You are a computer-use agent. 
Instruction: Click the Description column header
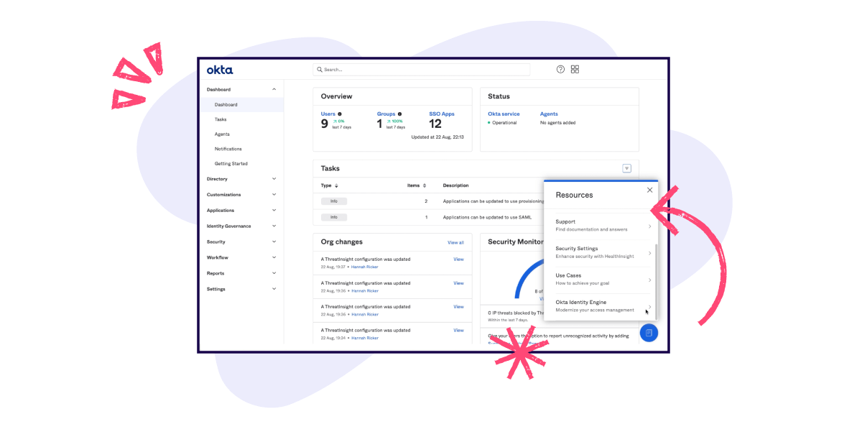(456, 185)
